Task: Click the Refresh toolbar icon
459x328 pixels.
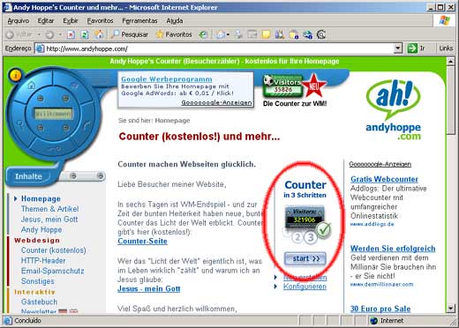Action: click(85, 35)
